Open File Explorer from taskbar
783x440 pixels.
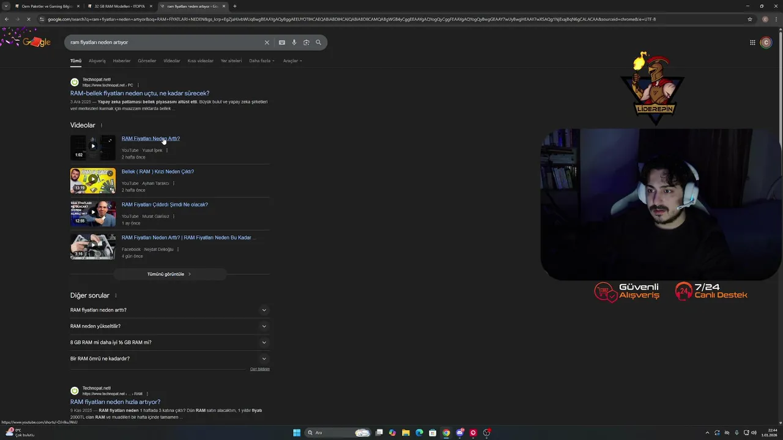click(406, 433)
